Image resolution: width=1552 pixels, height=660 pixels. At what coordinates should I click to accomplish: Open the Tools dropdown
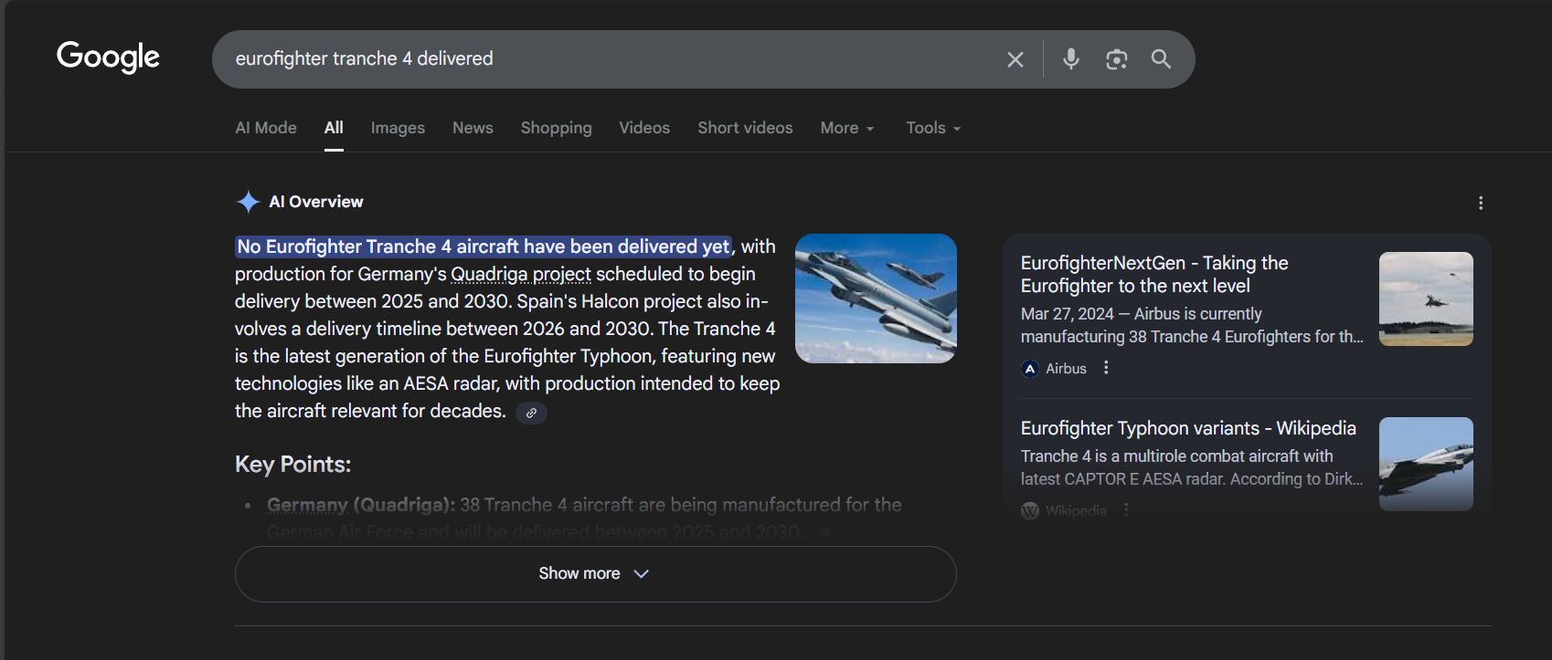tap(933, 128)
